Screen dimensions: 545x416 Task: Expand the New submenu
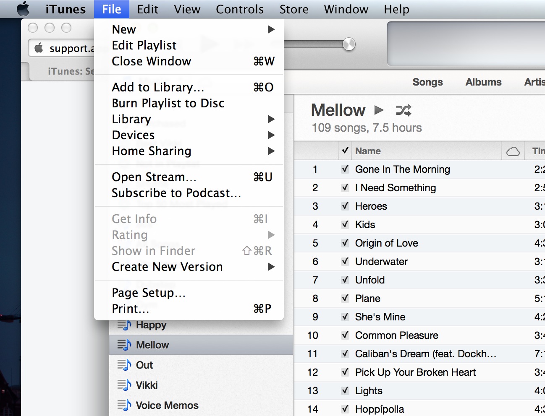point(189,29)
